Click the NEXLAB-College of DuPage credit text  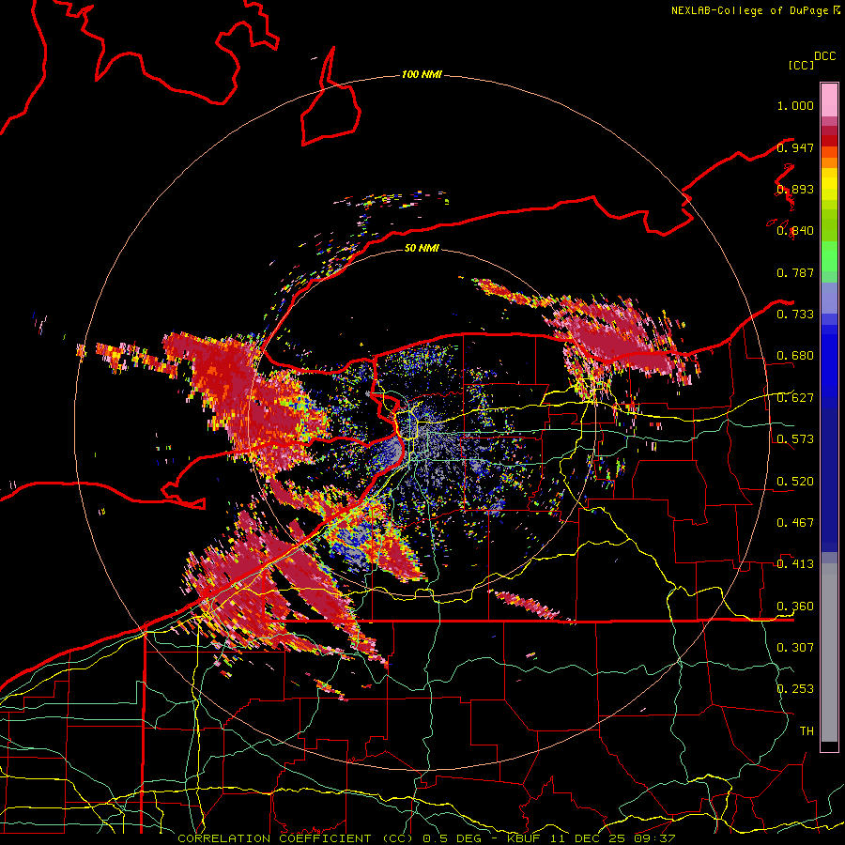[x=749, y=10]
